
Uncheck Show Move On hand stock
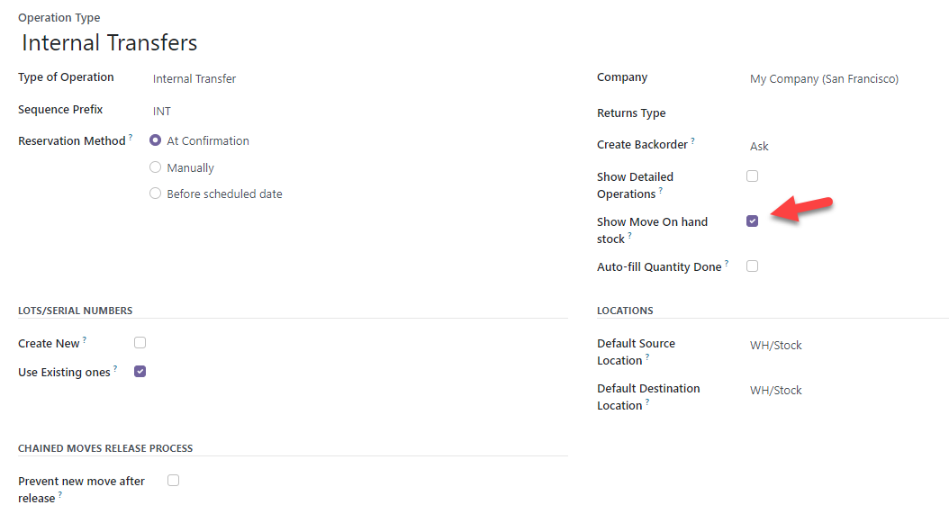[x=753, y=221]
